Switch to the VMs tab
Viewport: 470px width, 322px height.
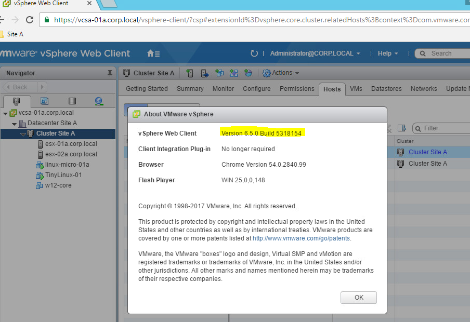click(x=356, y=89)
